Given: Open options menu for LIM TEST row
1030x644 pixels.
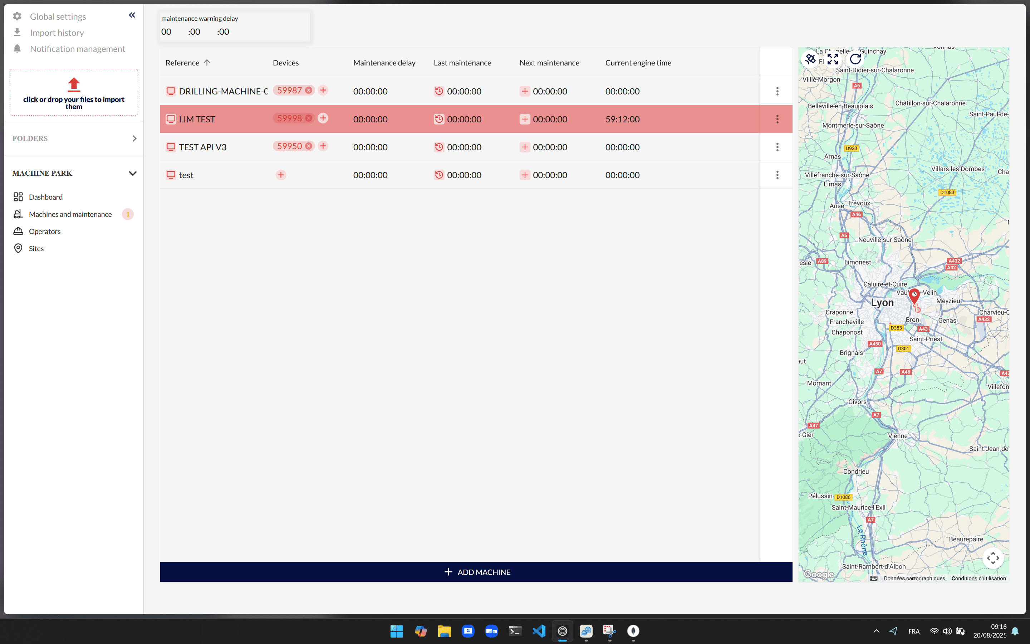Looking at the screenshot, I should click(x=777, y=119).
